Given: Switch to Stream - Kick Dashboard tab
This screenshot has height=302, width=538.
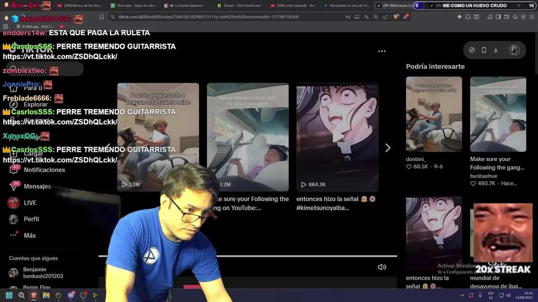Looking at the screenshot, I should (240, 5).
